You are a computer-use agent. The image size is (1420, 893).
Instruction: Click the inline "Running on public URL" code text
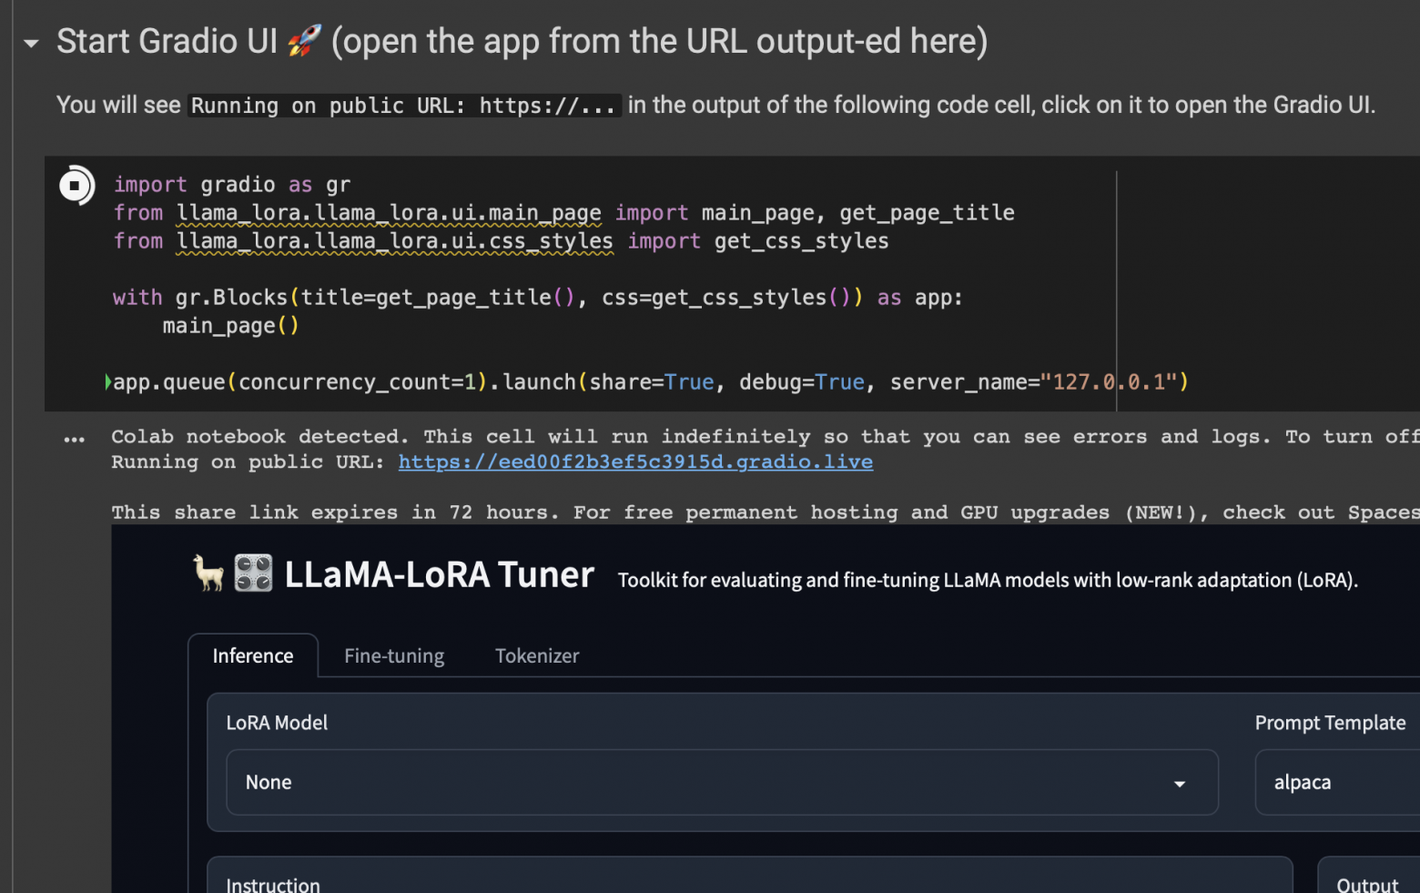[403, 106]
